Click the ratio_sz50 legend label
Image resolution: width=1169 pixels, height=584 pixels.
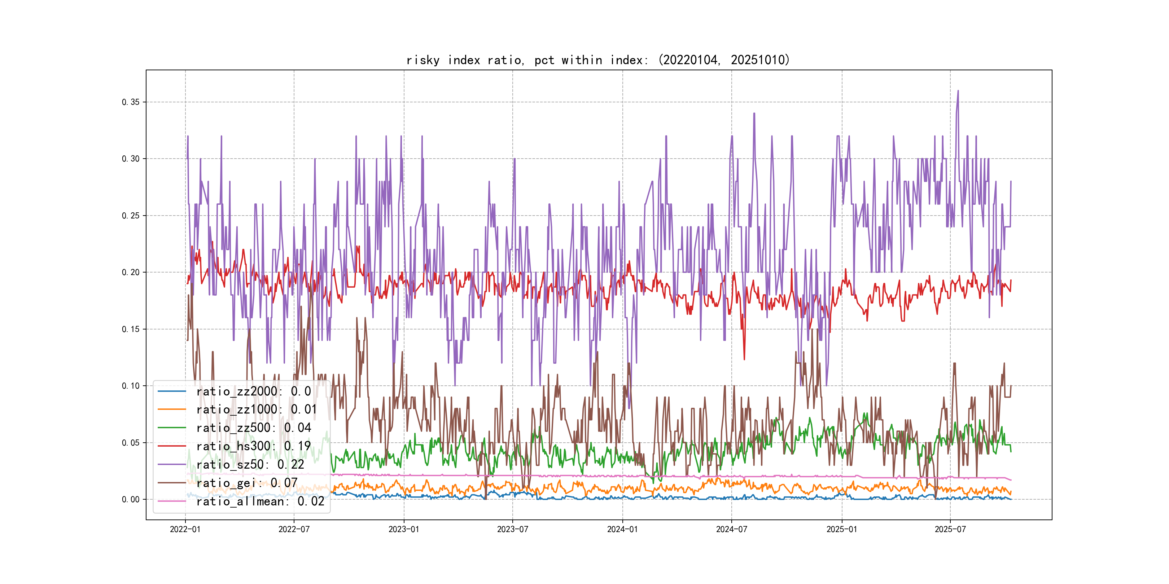(250, 464)
